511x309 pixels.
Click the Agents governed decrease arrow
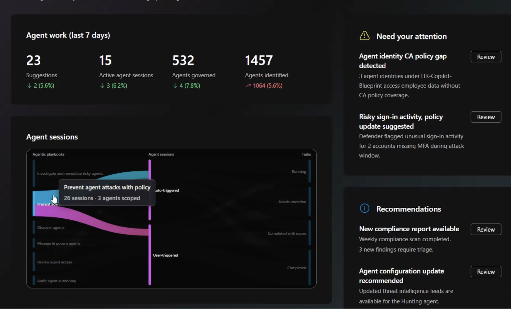click(175, 86)
